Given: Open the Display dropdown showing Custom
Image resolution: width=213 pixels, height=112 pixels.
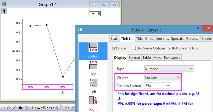Looking at the screenshot, I should click(162, 77).
